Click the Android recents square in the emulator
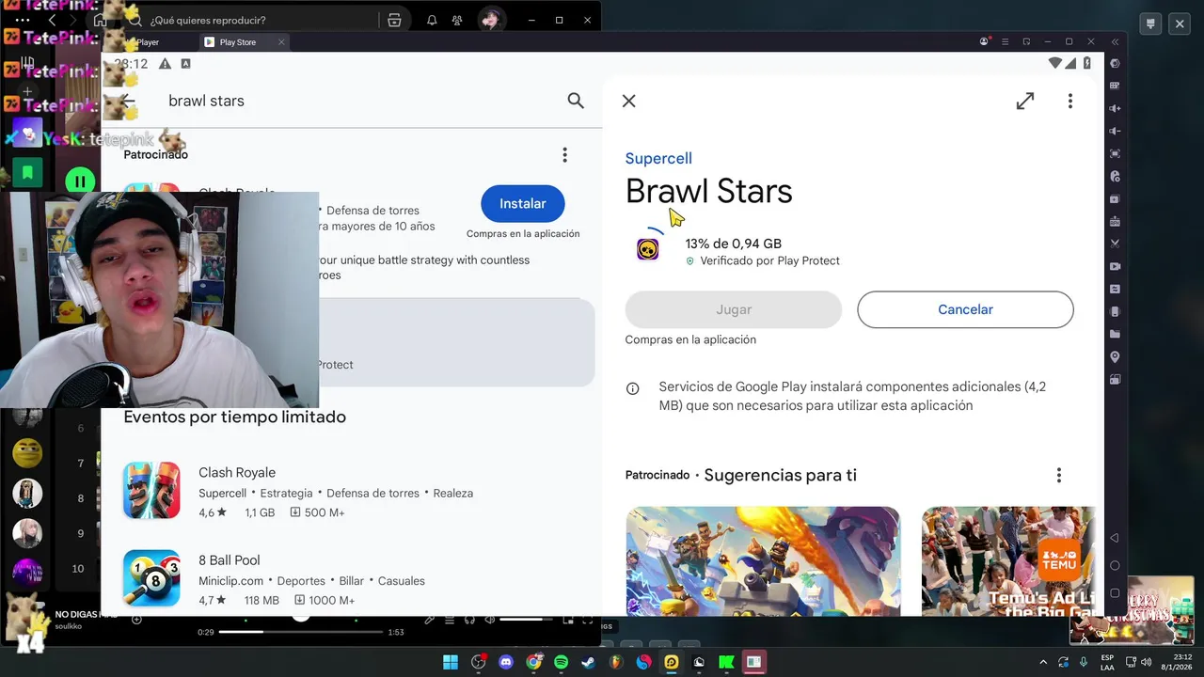The width and height of the screenshot is (1204, 677). (x=1115, y=593)
